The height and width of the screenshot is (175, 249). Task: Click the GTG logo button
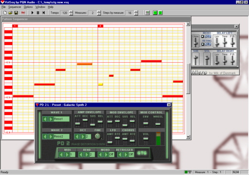coord(142,153)
